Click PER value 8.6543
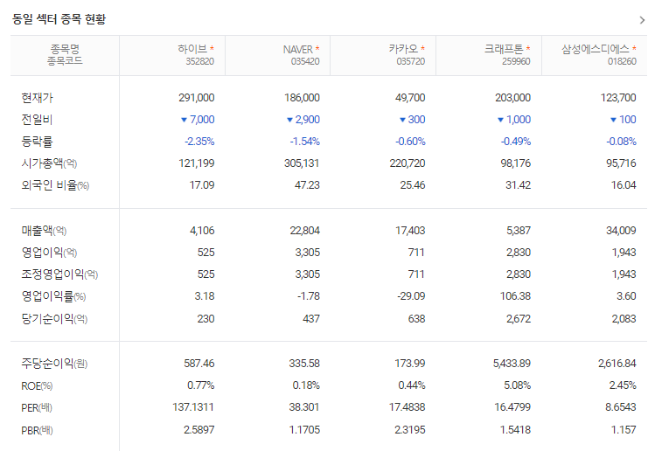The height and width of the screenshot is (451, 648). click(621, 407)
